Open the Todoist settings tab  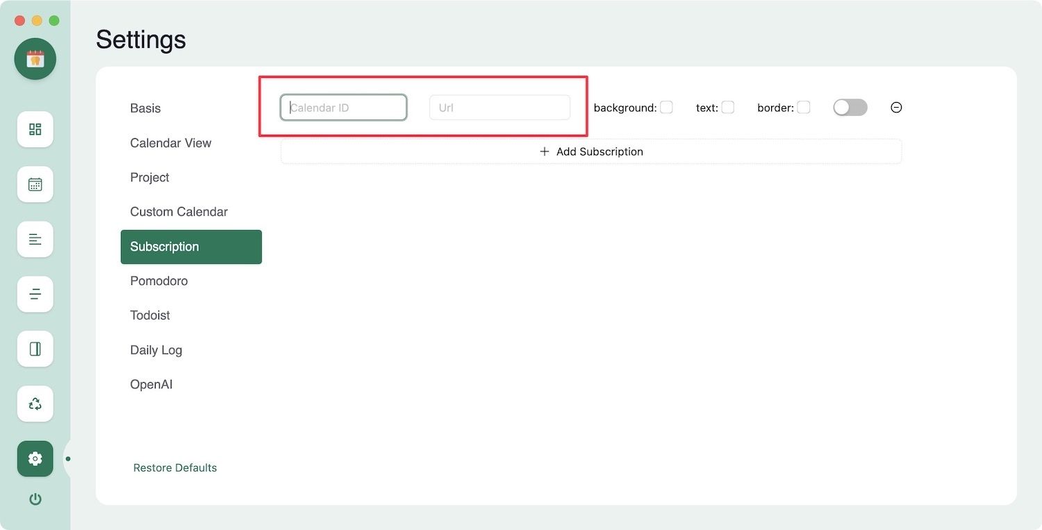click(150, 315)
